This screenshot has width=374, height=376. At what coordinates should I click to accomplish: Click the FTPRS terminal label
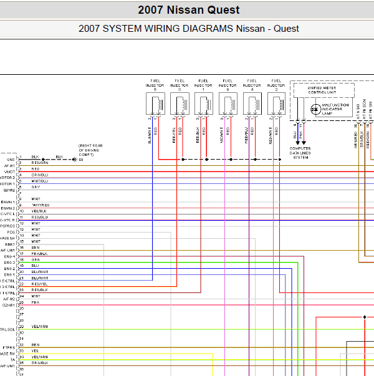[x=9, y=347]
